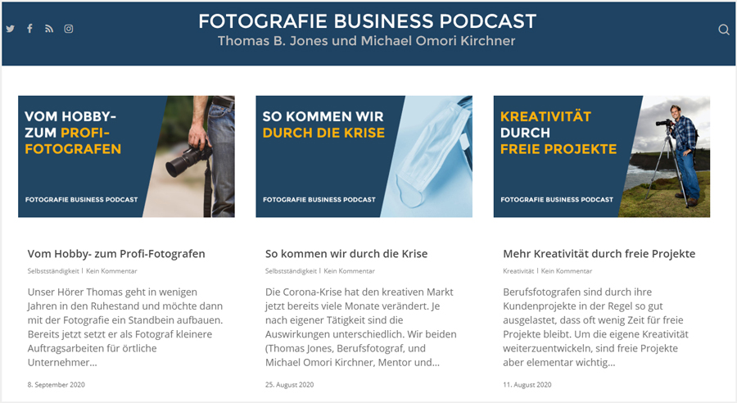Screen dimensions: 737x403
Task: Select Selbstständigkeit category under the Krise article
Action: coord(291,271)
